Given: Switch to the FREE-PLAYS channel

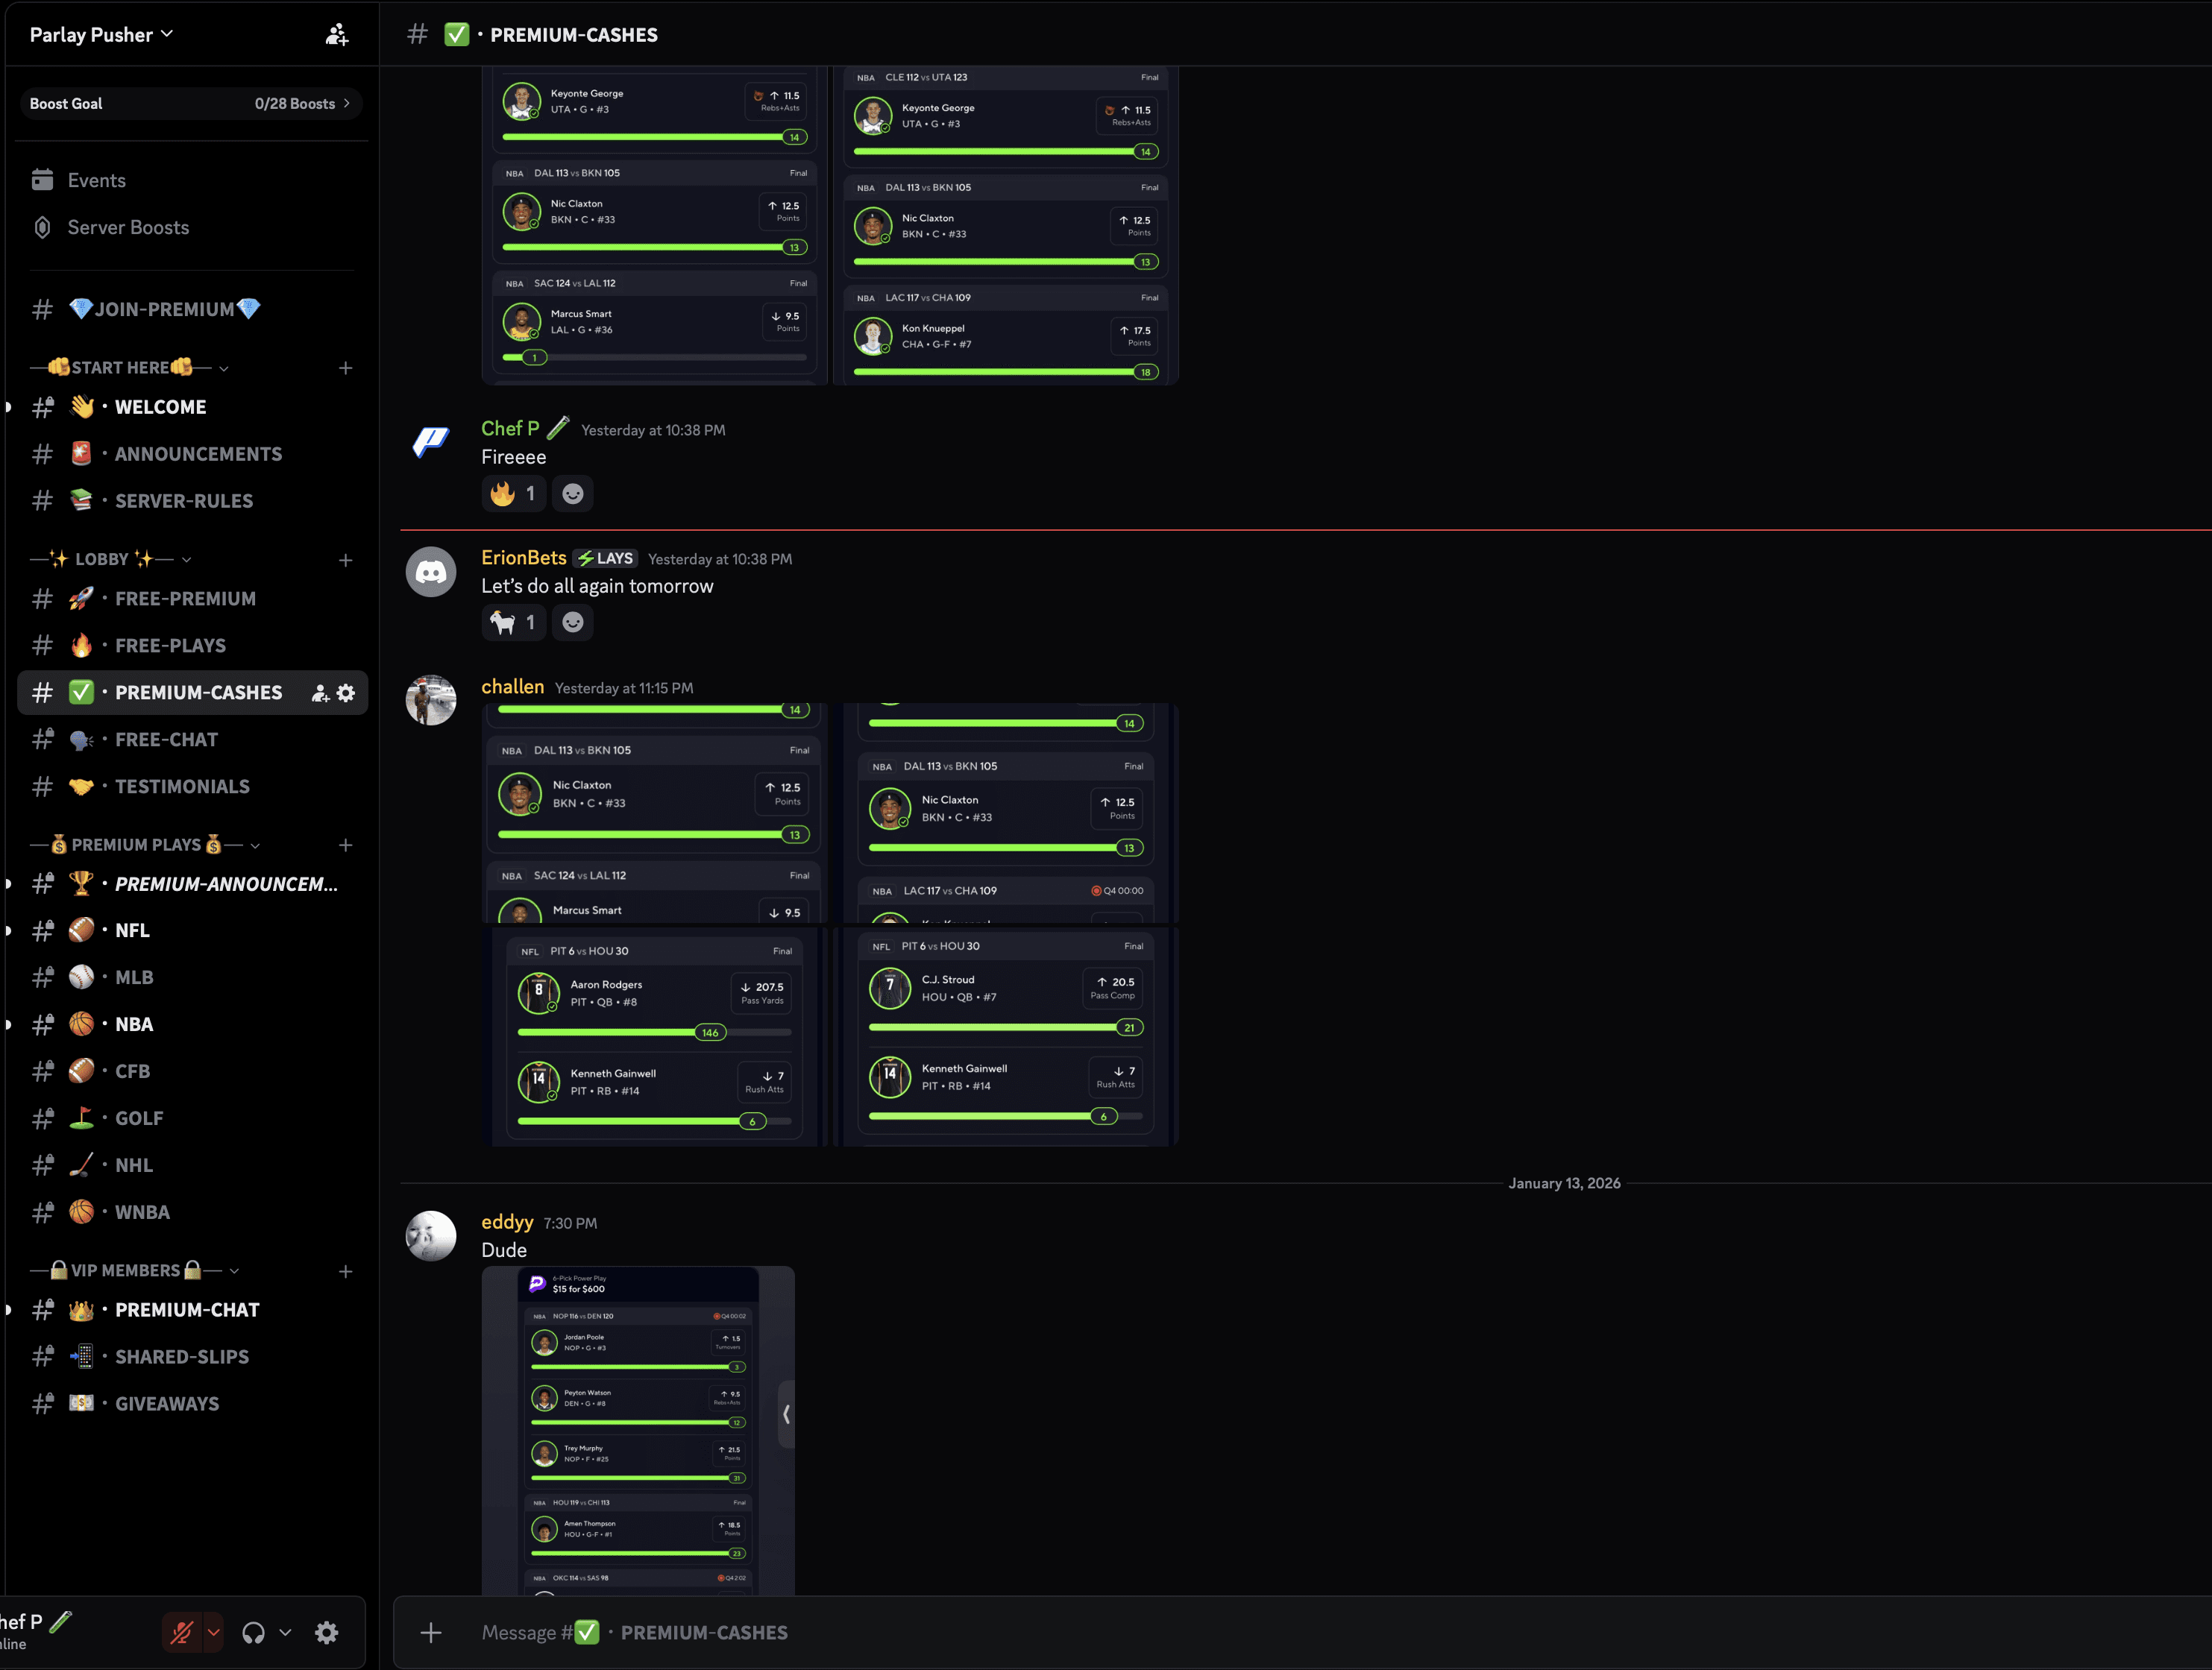Looking at the screenshot, I should [x=170, y=646].
